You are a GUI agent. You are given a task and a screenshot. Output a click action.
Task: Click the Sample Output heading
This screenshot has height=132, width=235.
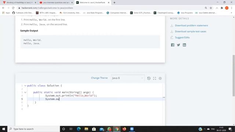tap(29, 31)
